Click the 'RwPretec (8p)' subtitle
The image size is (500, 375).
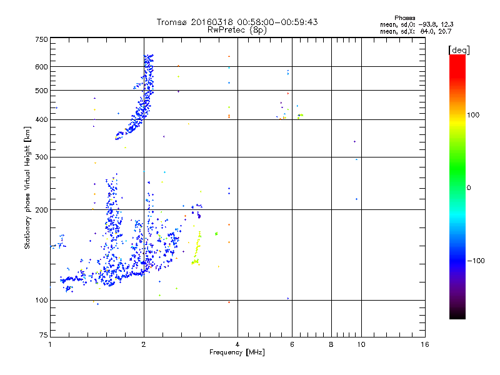(237, 30)
